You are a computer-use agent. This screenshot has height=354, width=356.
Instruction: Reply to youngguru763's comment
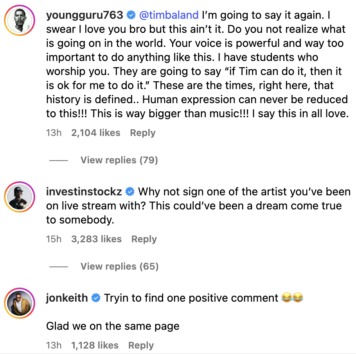coord(142,132)
